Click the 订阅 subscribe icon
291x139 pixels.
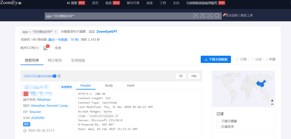click(237, 59)
